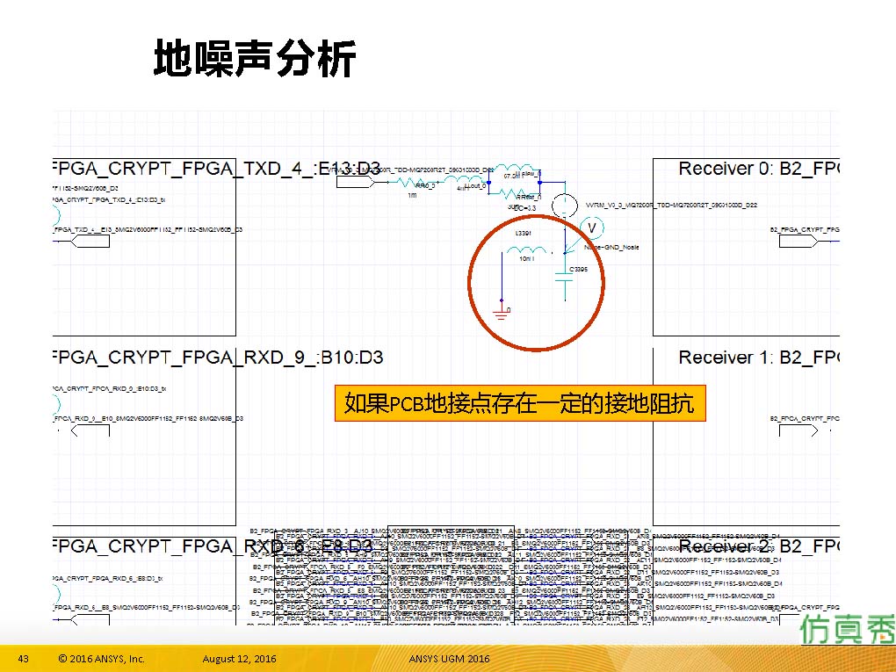Select the top Lslew_0 inductor

coord(515,170)
